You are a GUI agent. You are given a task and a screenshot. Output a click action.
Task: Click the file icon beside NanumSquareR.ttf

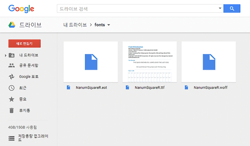coord(127,88)
